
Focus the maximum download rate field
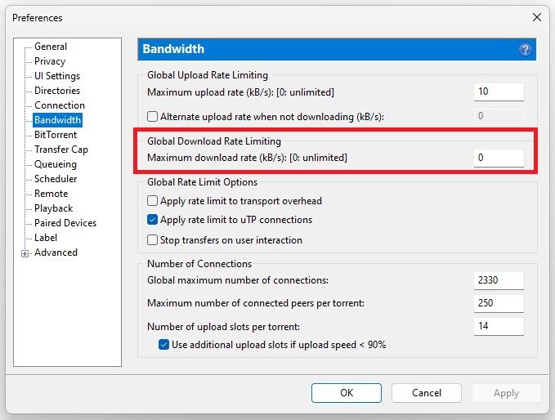[499, 157]
